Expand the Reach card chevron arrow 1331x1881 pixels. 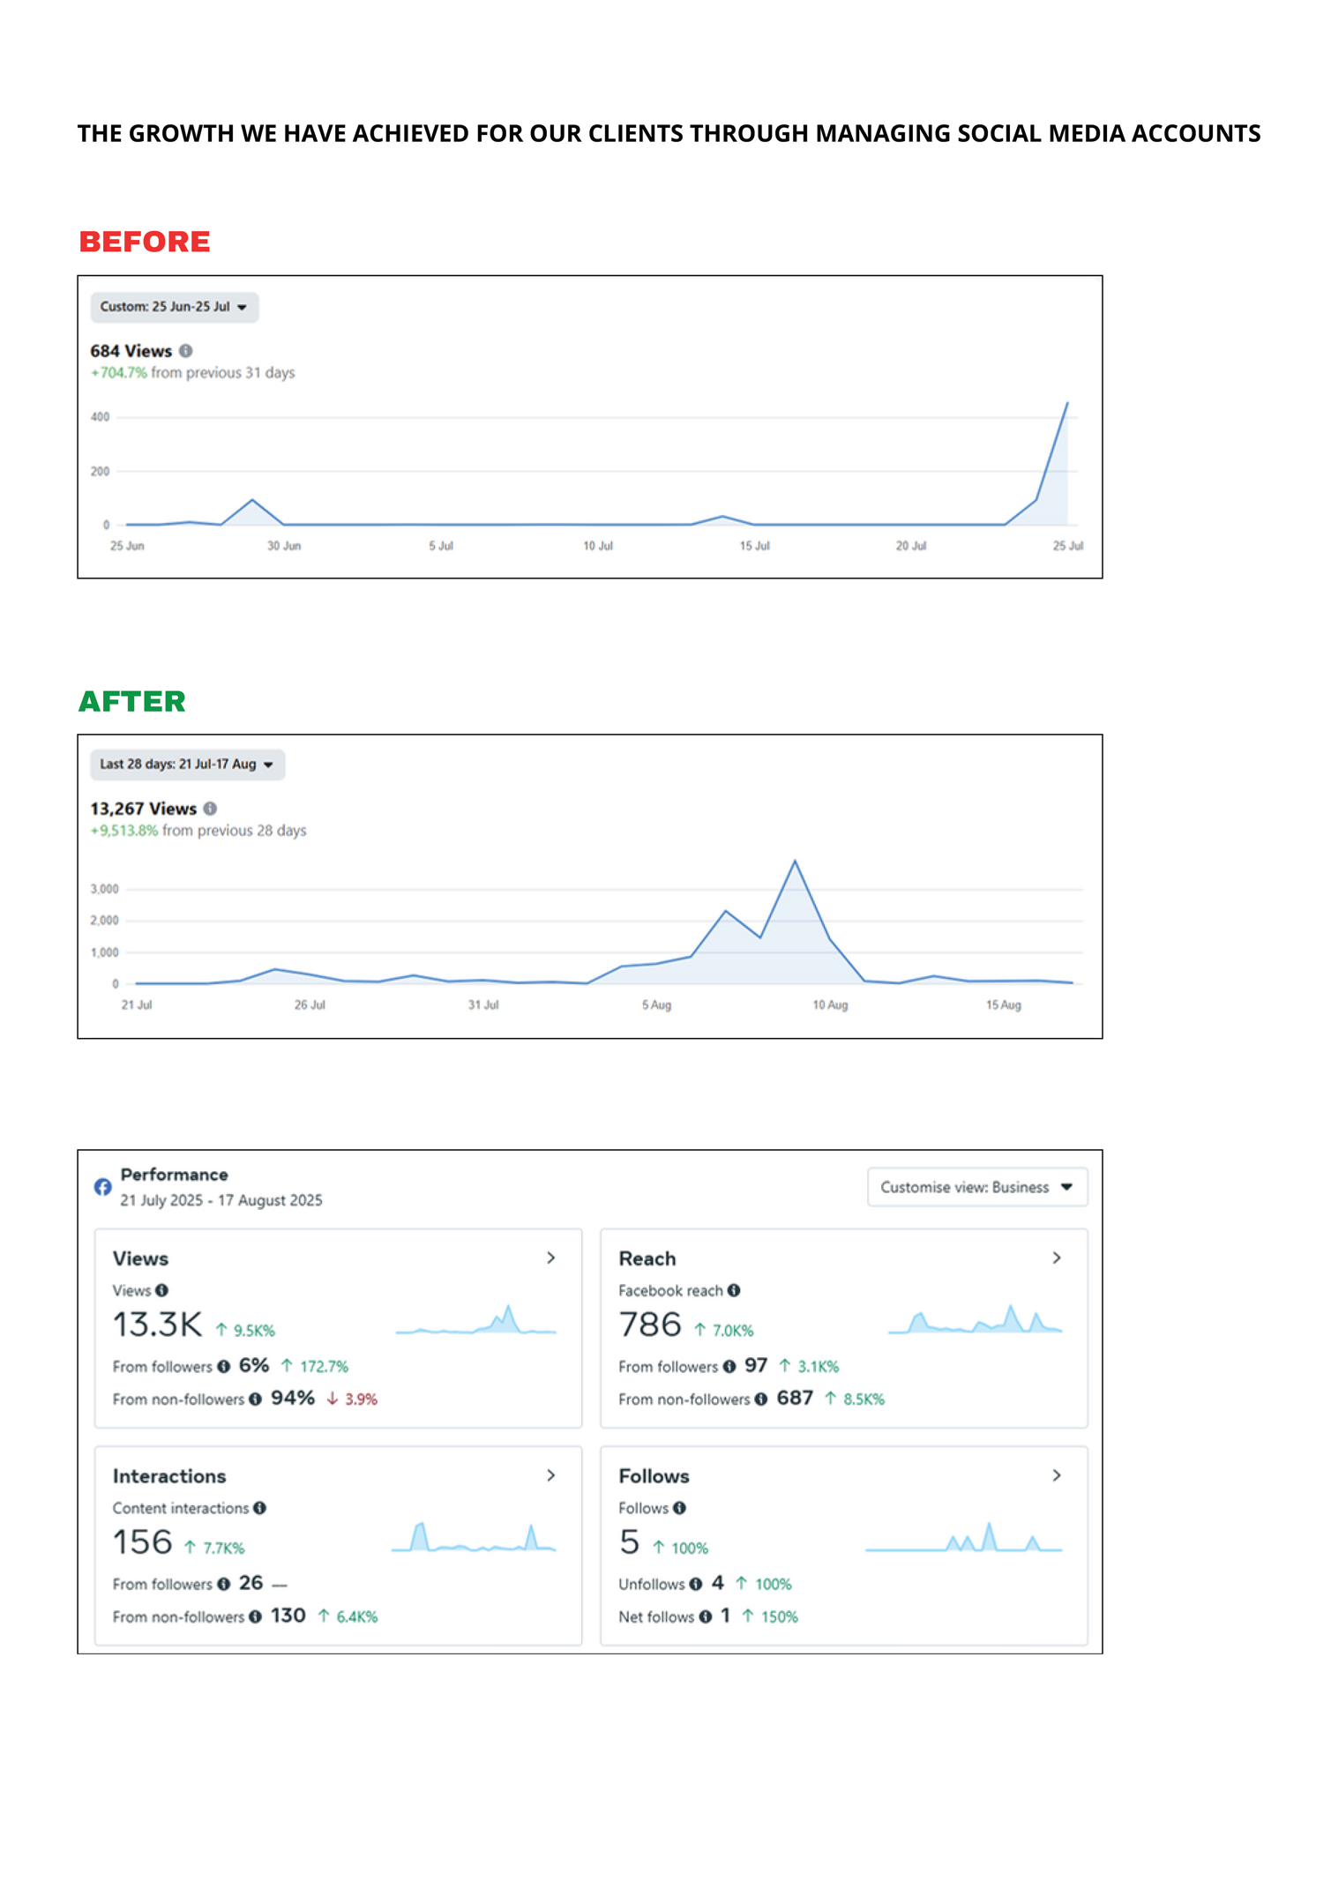[1057, 1258]
